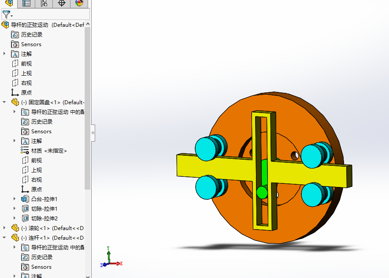The width and height of the screenshot is (389, 278).
Task: Select the 固定圆盘<1> part icon
Action: 15,102
